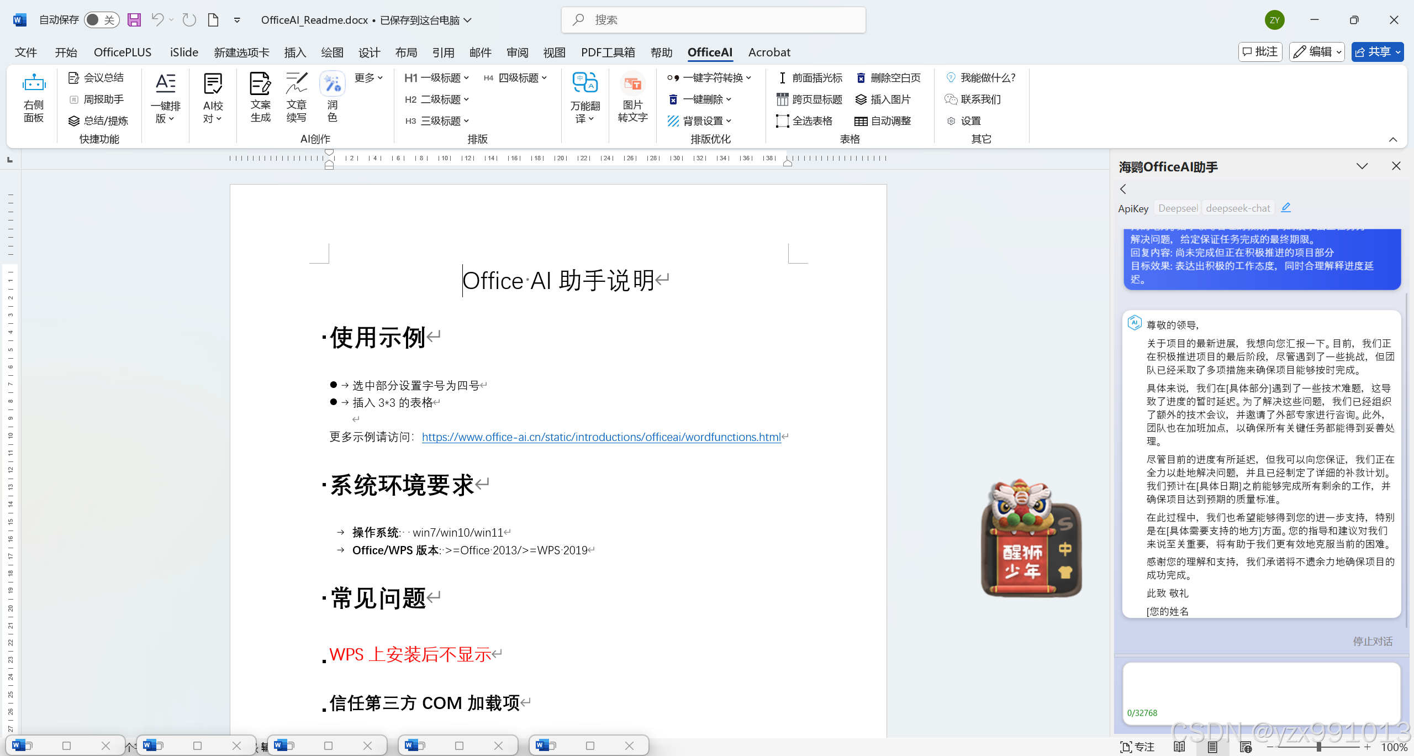The height and width of the screenshot is (756, 1414).
Task: Click the 图片转文字 icon
Action: tap(632, 84)
